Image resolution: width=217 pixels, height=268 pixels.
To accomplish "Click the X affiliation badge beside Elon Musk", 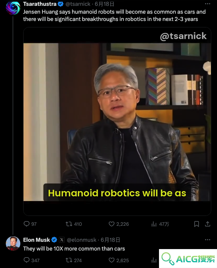I will [x=62, y=240].
